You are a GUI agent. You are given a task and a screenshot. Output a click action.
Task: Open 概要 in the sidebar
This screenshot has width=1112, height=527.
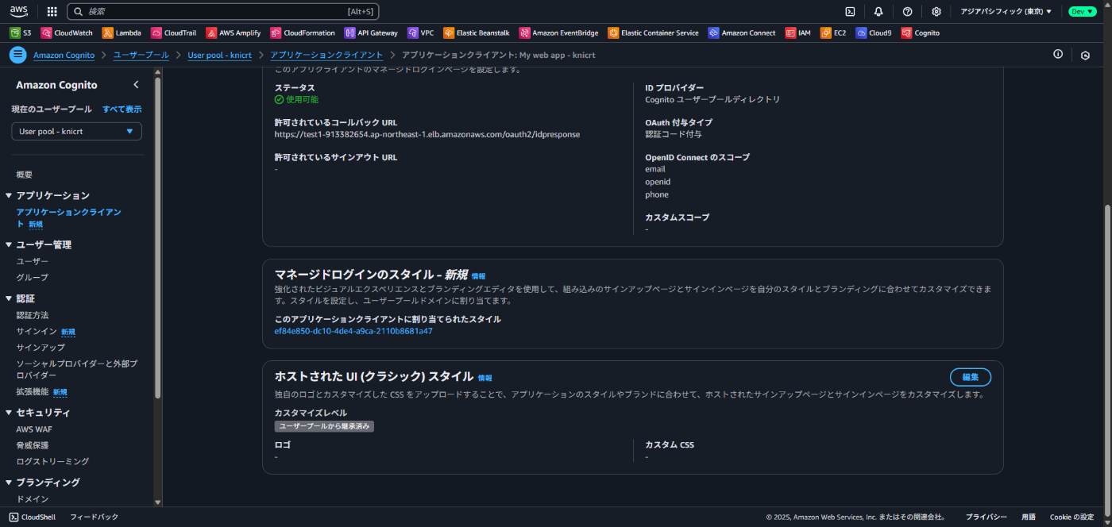(x=25, y=175)
